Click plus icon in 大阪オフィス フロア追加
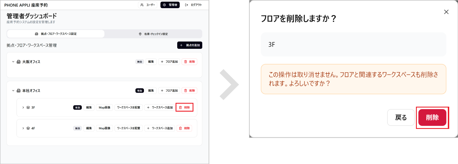This screenshot has width=458, height=164. pos(162,62)
